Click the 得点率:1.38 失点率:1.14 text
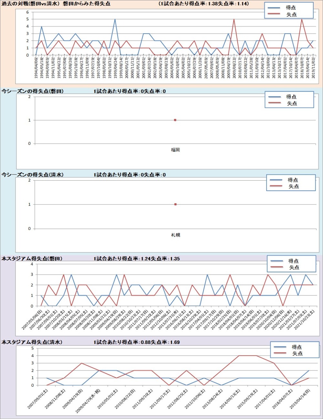This screenshot has width=323, height=419. tap(204, 4)
